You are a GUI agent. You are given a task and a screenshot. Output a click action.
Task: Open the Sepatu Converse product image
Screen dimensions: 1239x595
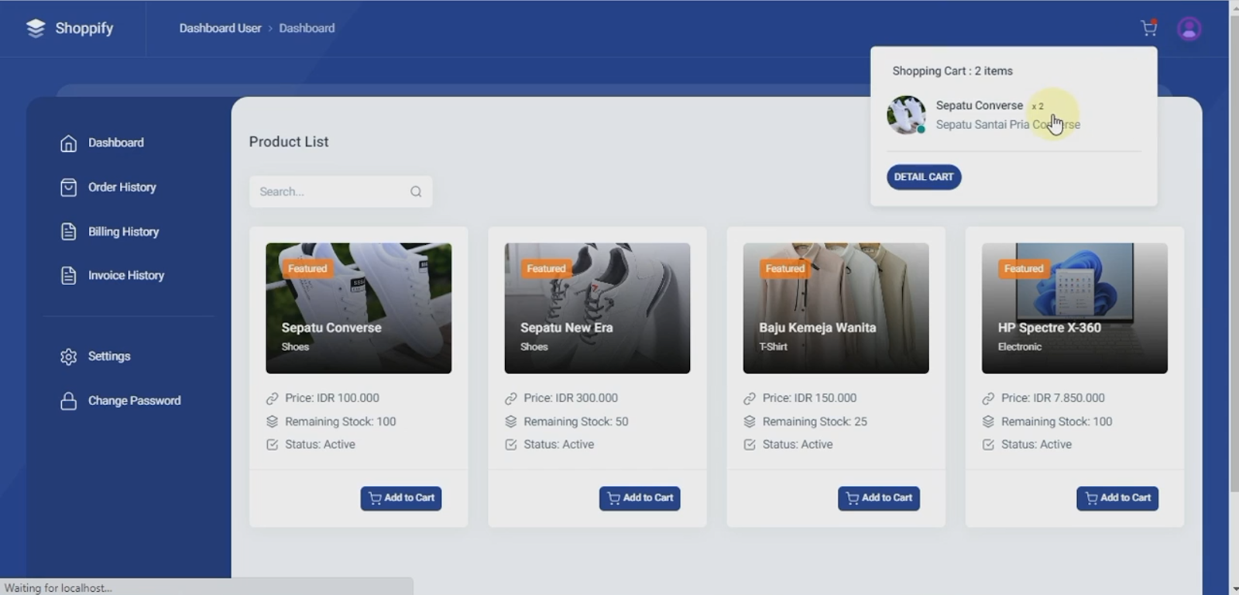pos(359,308)
